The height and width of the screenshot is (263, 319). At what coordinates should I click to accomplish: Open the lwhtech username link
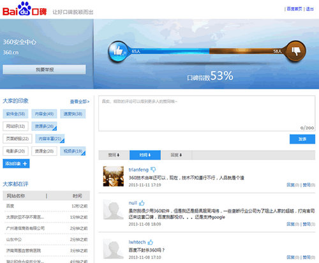[x=137, y=242]
